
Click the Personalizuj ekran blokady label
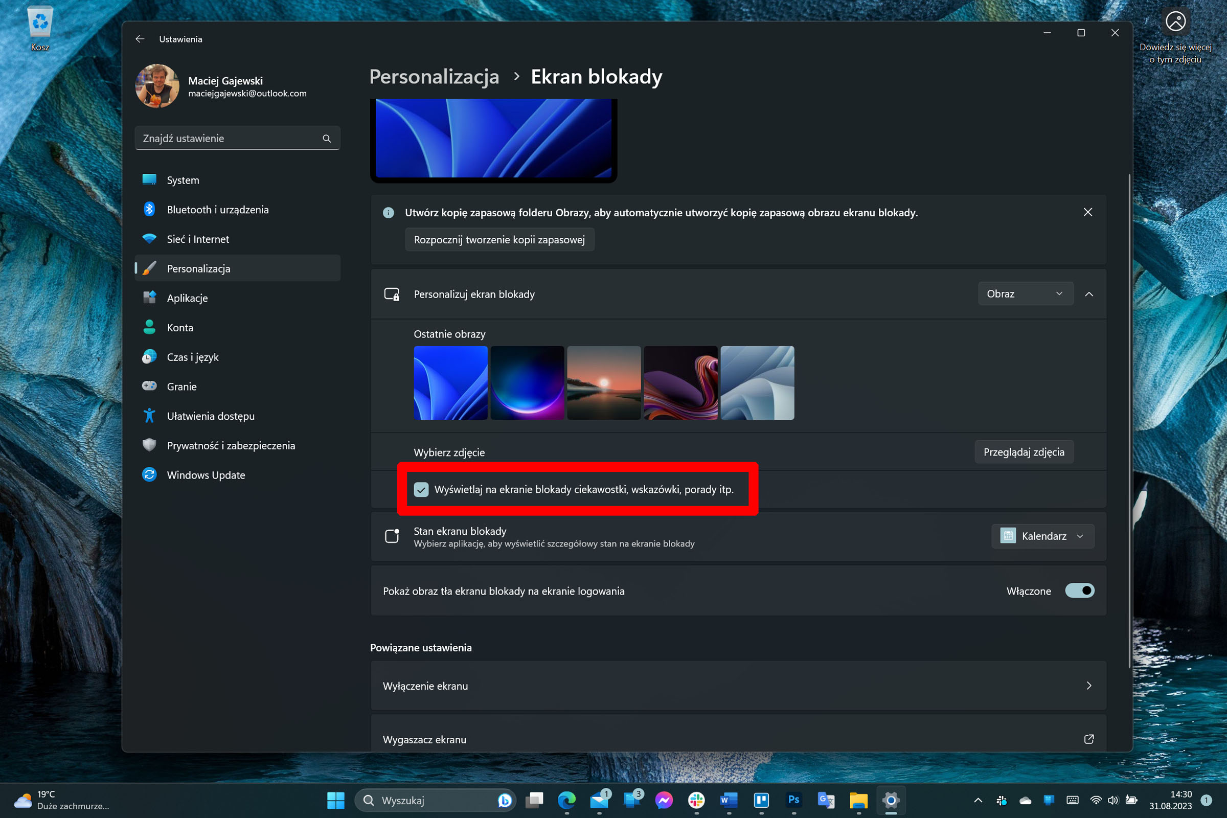(x=474, y=294)
